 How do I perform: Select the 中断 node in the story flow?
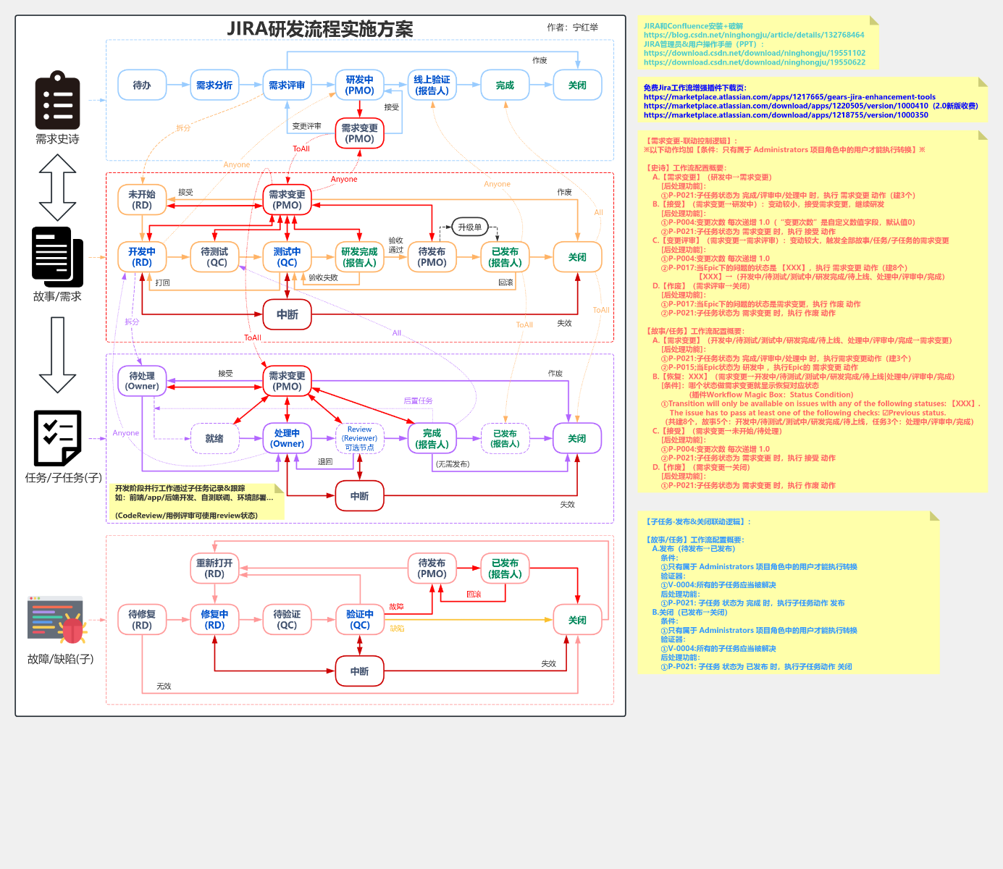point(287,314)
